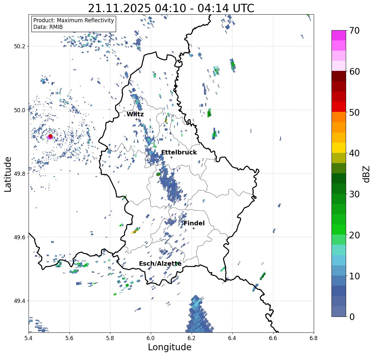Click the Esch/Alzette station label

point(160,263)
